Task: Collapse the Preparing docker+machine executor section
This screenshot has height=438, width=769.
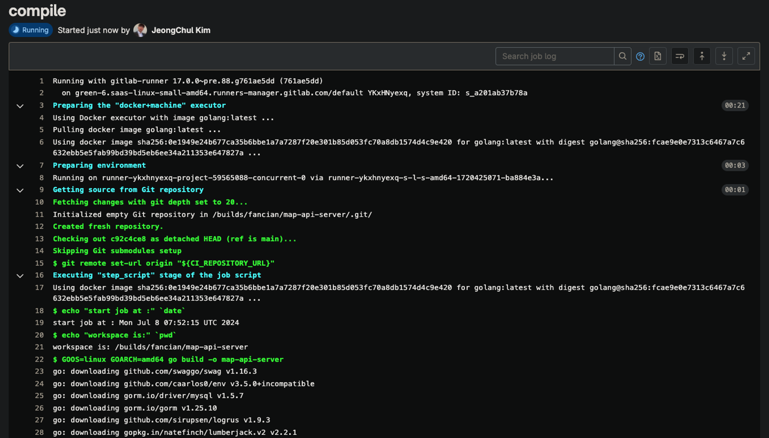Action: (20, 106)
